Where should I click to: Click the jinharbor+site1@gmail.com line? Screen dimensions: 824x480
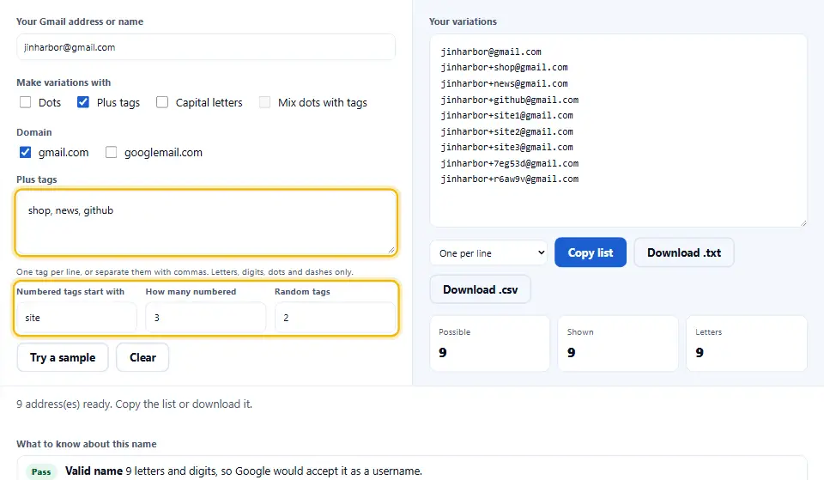pyautogui.click(x=506, y=115)
